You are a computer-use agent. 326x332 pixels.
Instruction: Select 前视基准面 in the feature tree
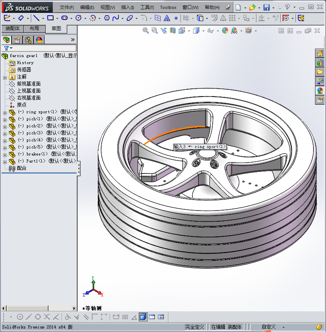pyautogui.click(x=29, y=84)
